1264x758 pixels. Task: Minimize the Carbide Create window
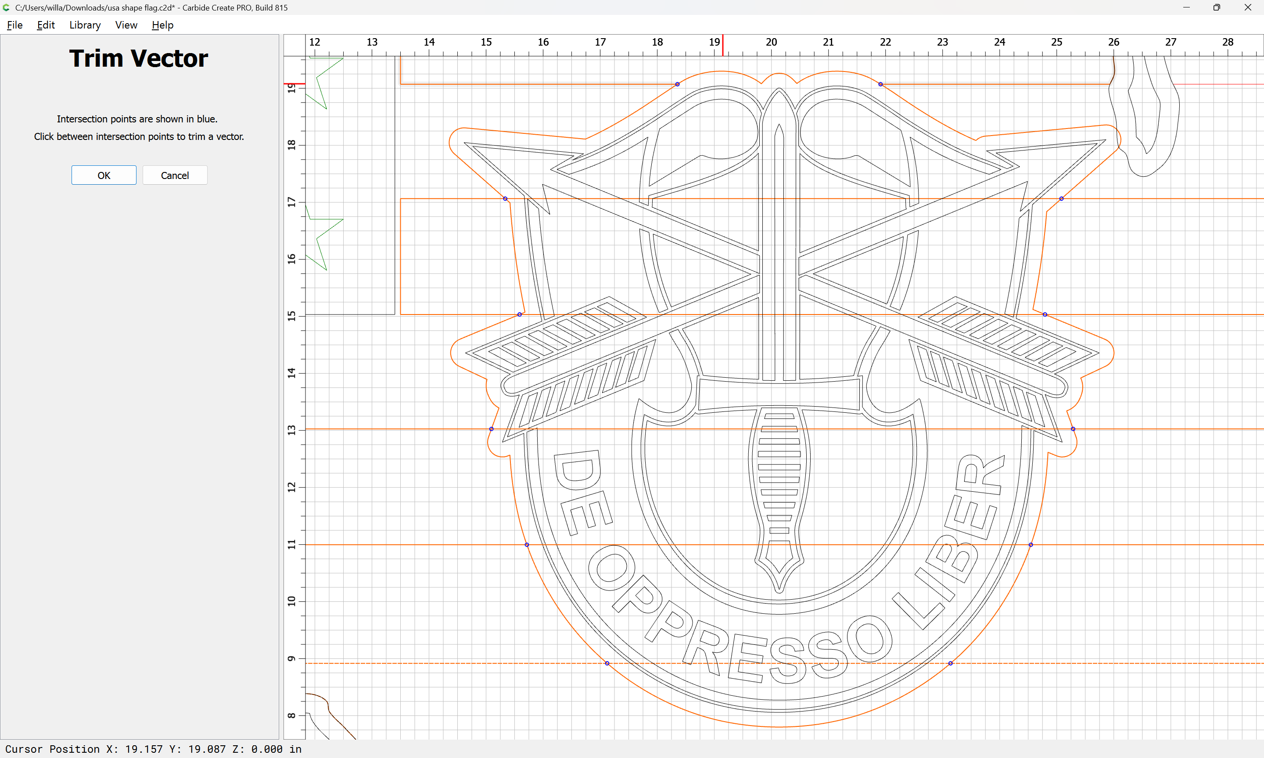pos(1186,7)
